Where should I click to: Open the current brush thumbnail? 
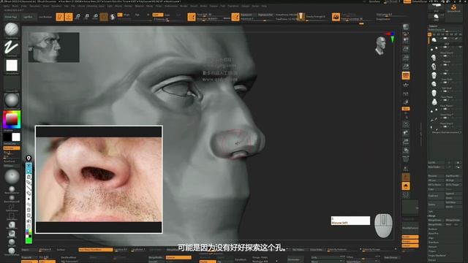coord(12,29)
